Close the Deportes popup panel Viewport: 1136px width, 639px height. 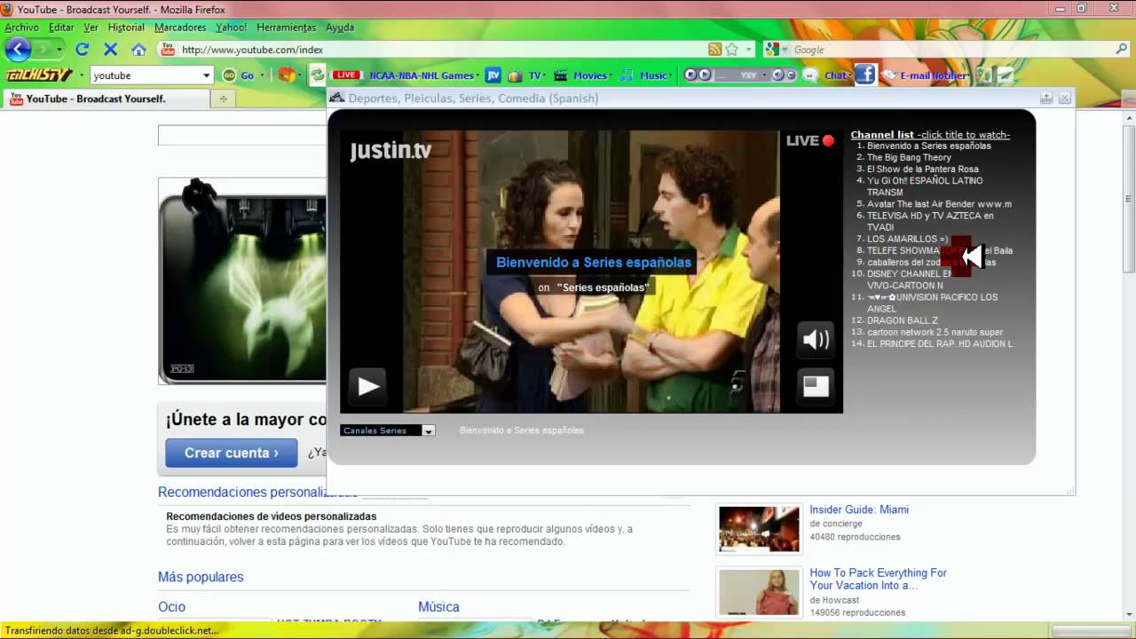click(x=1065, y=98)
